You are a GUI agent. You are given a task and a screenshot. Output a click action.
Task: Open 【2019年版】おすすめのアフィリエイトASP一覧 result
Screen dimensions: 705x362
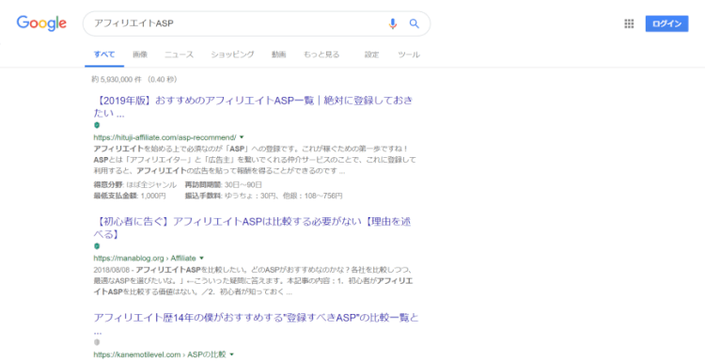(253, 106)
